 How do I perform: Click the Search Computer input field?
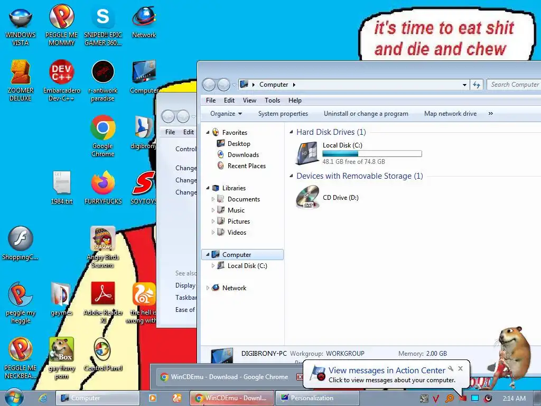pyautogui.click(x=514, y=85)
